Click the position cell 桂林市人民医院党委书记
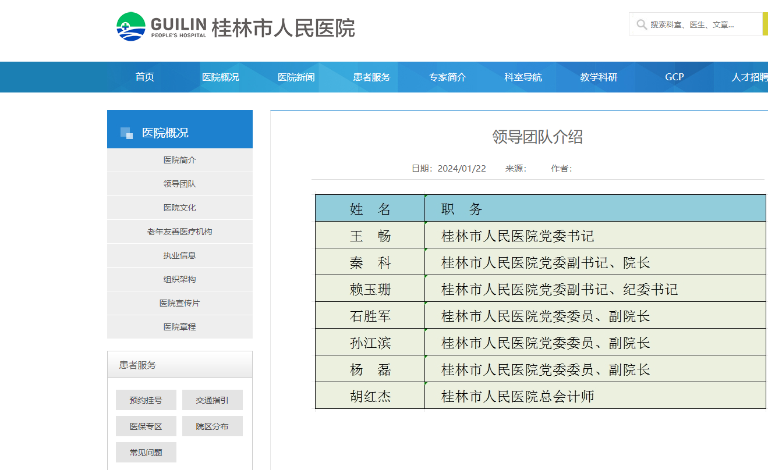 (x=595, y=235)
